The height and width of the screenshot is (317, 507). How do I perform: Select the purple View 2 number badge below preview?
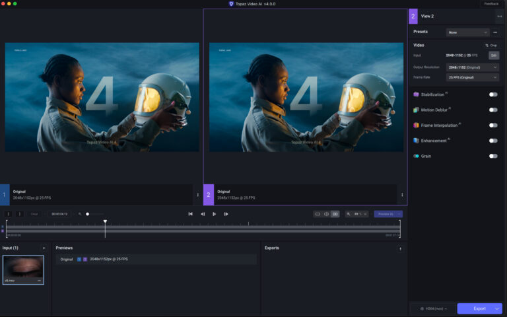click(209, 195)
